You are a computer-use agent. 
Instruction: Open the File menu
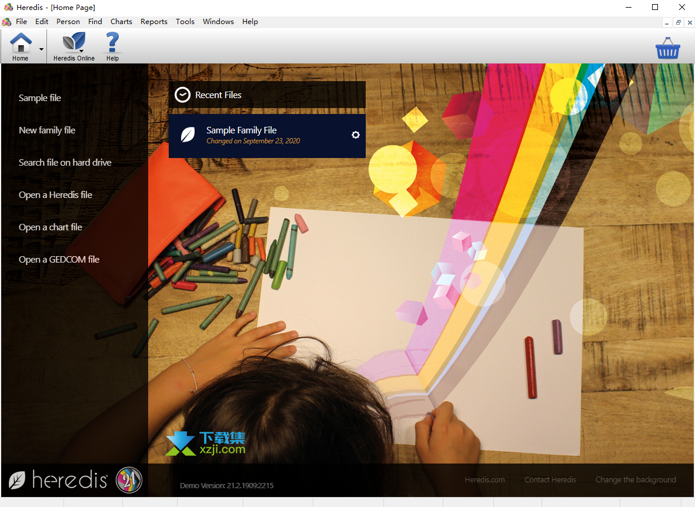pyautogui.click(x=21, y=22)
